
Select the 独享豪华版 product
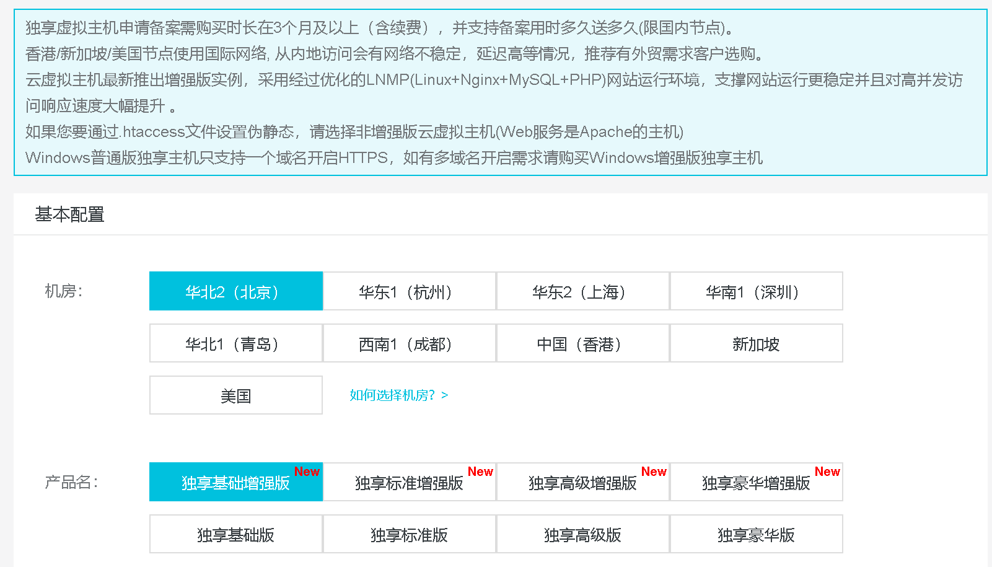pyautogui.click(x=755, y=534)
